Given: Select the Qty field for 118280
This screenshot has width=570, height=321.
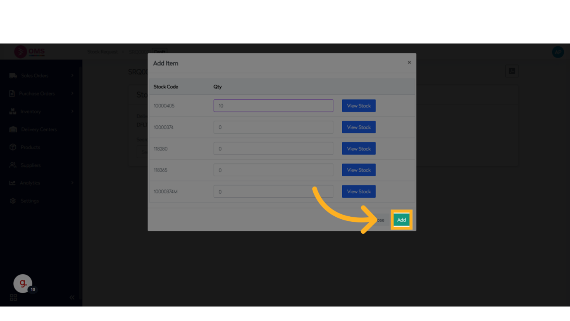Looking at the screenshot, I should pyautogui.click(x=273, y=149).
